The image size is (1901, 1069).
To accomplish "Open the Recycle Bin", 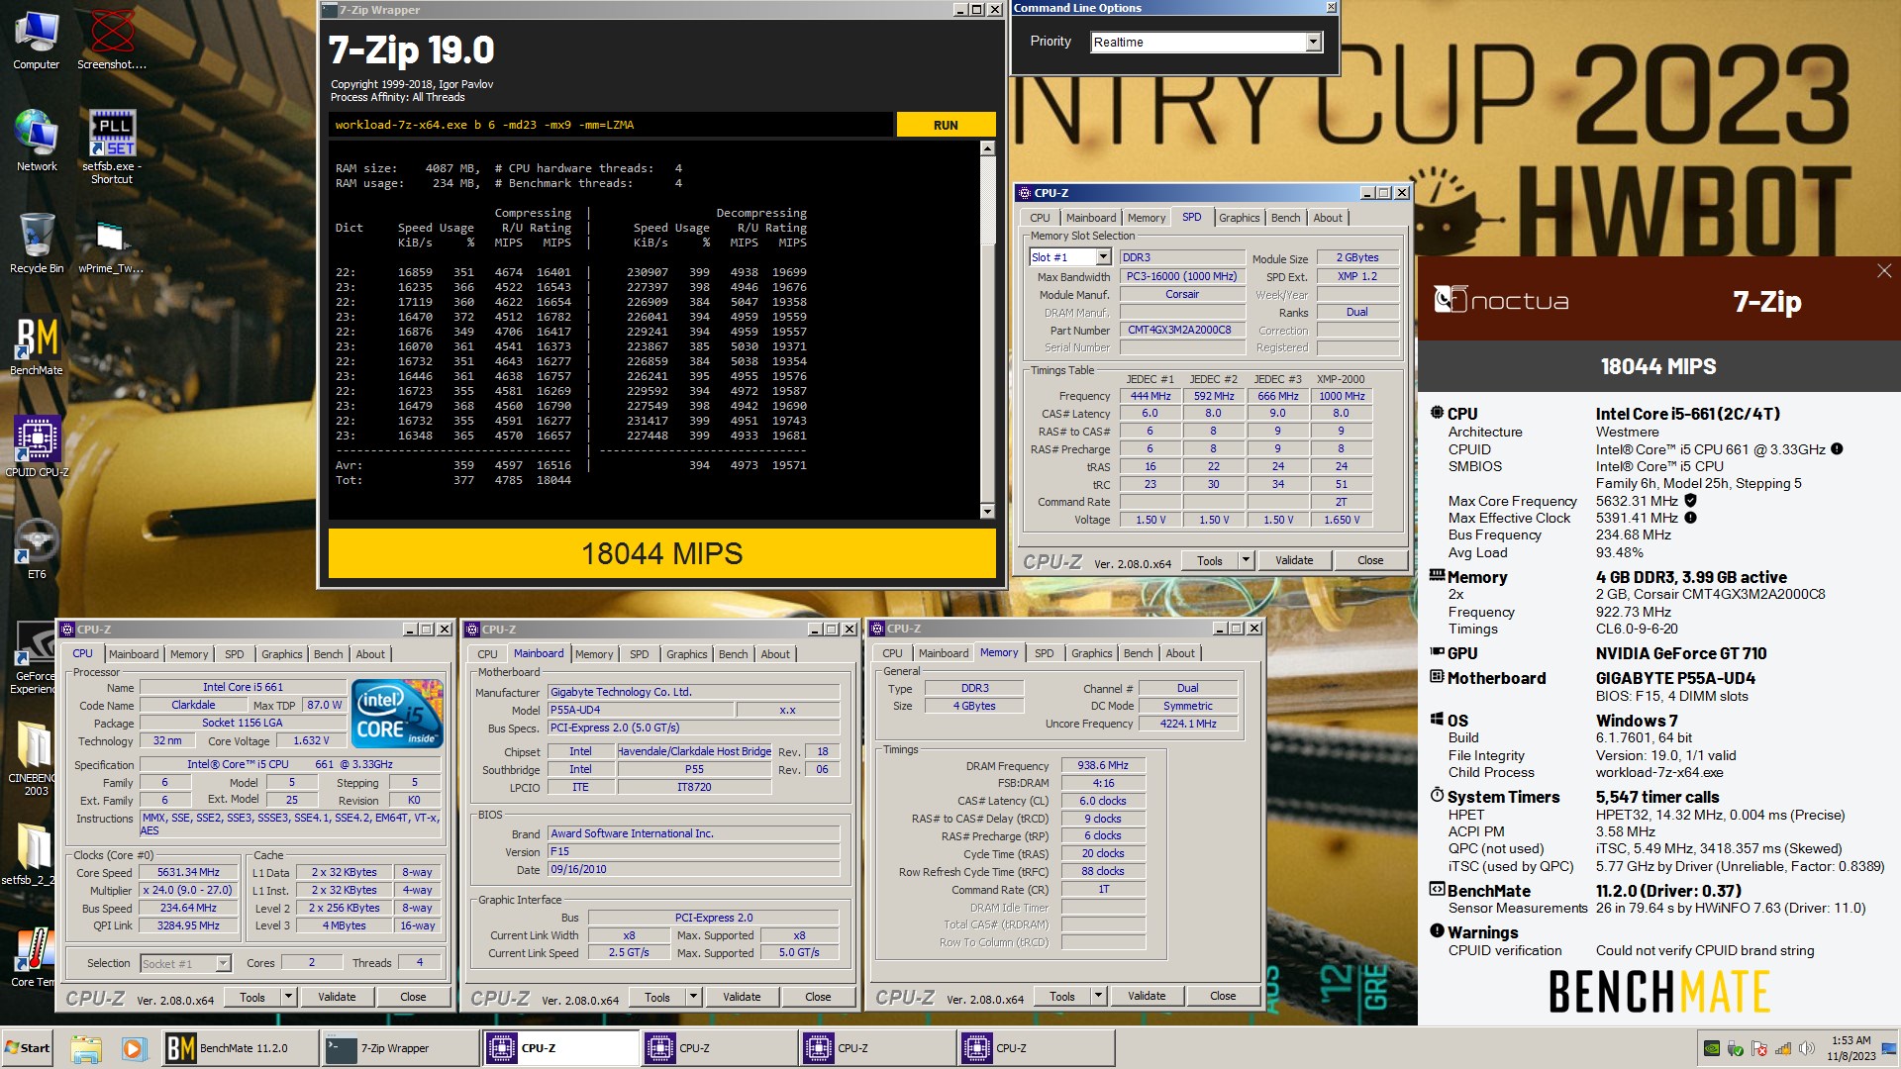I will pos(36,243).
